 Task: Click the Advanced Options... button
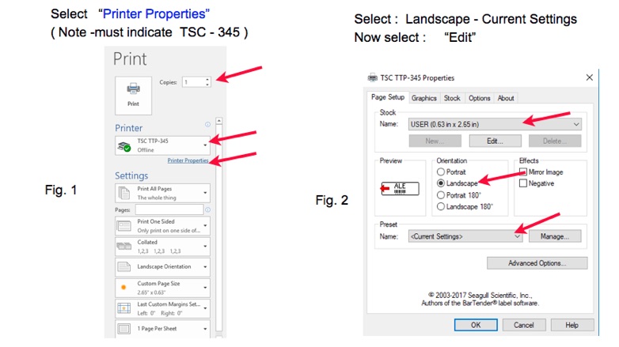537,263
